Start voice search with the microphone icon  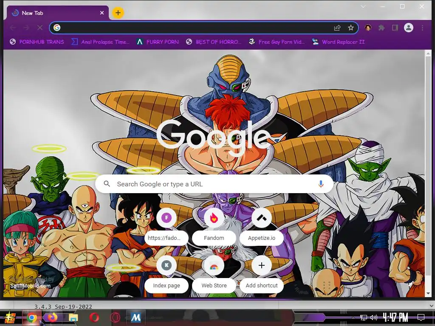pos(321,184)
